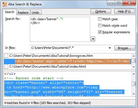Disable the Regular expressions checkbox
The image size is (138, 108).
100,32
